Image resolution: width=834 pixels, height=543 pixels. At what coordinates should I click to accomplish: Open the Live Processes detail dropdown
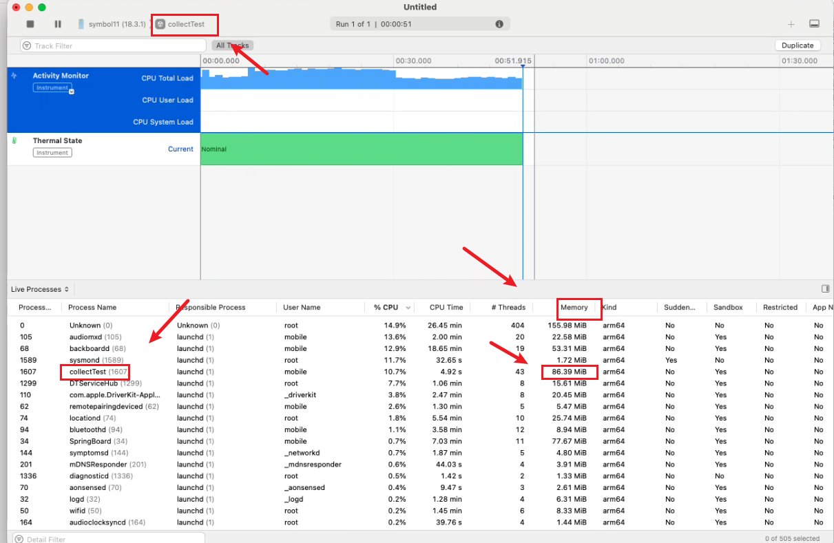(x=40, y=290)
